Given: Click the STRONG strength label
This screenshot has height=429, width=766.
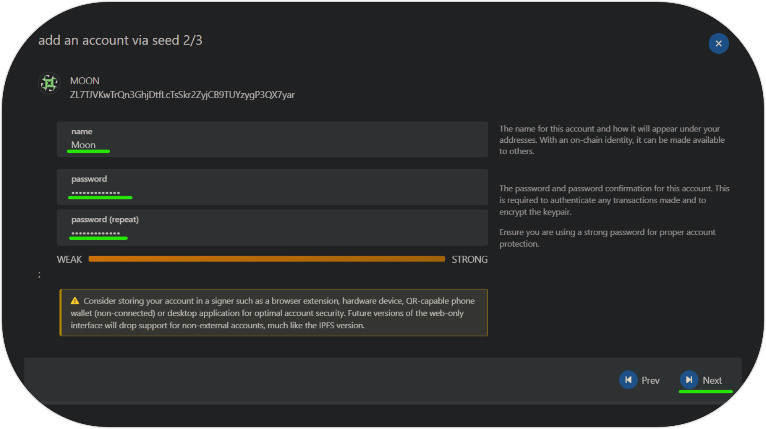Looking at the screenshot, I should (x=469, y=259).
